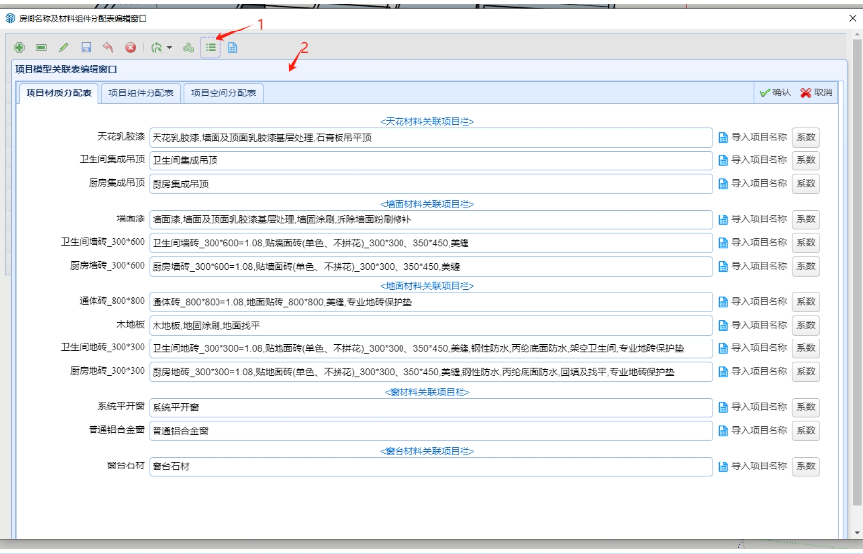Screen dimensions: 863x554
Task: Select the 项目材质分配表 tab
Action: [x=58, y=93]
